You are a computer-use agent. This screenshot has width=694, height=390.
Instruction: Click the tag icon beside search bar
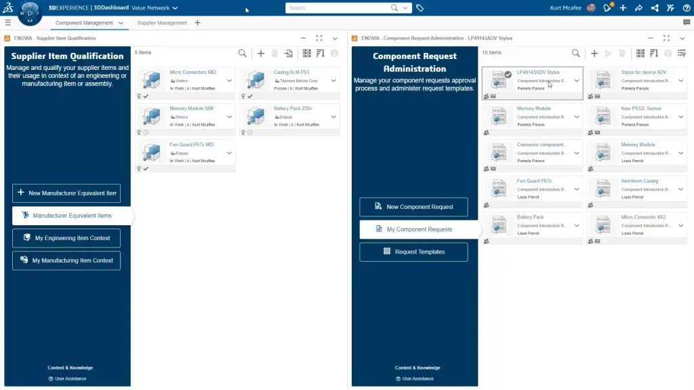click(420, 8)
